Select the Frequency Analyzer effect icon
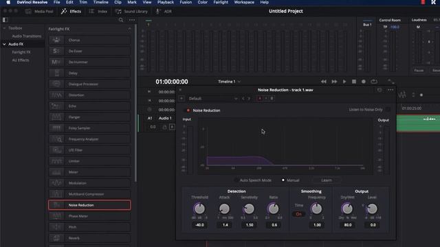Viewport: 440px width, 247px height. [x=56, y=139]
